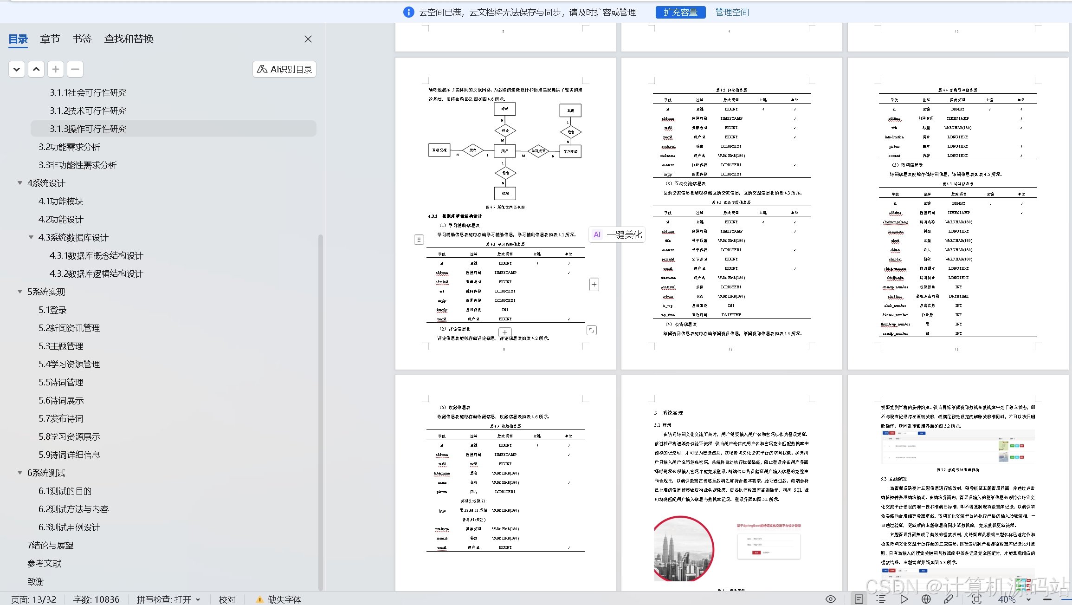Jump to 参考文献 heading
Viewport: 1072px width, 605px height.
44,564
